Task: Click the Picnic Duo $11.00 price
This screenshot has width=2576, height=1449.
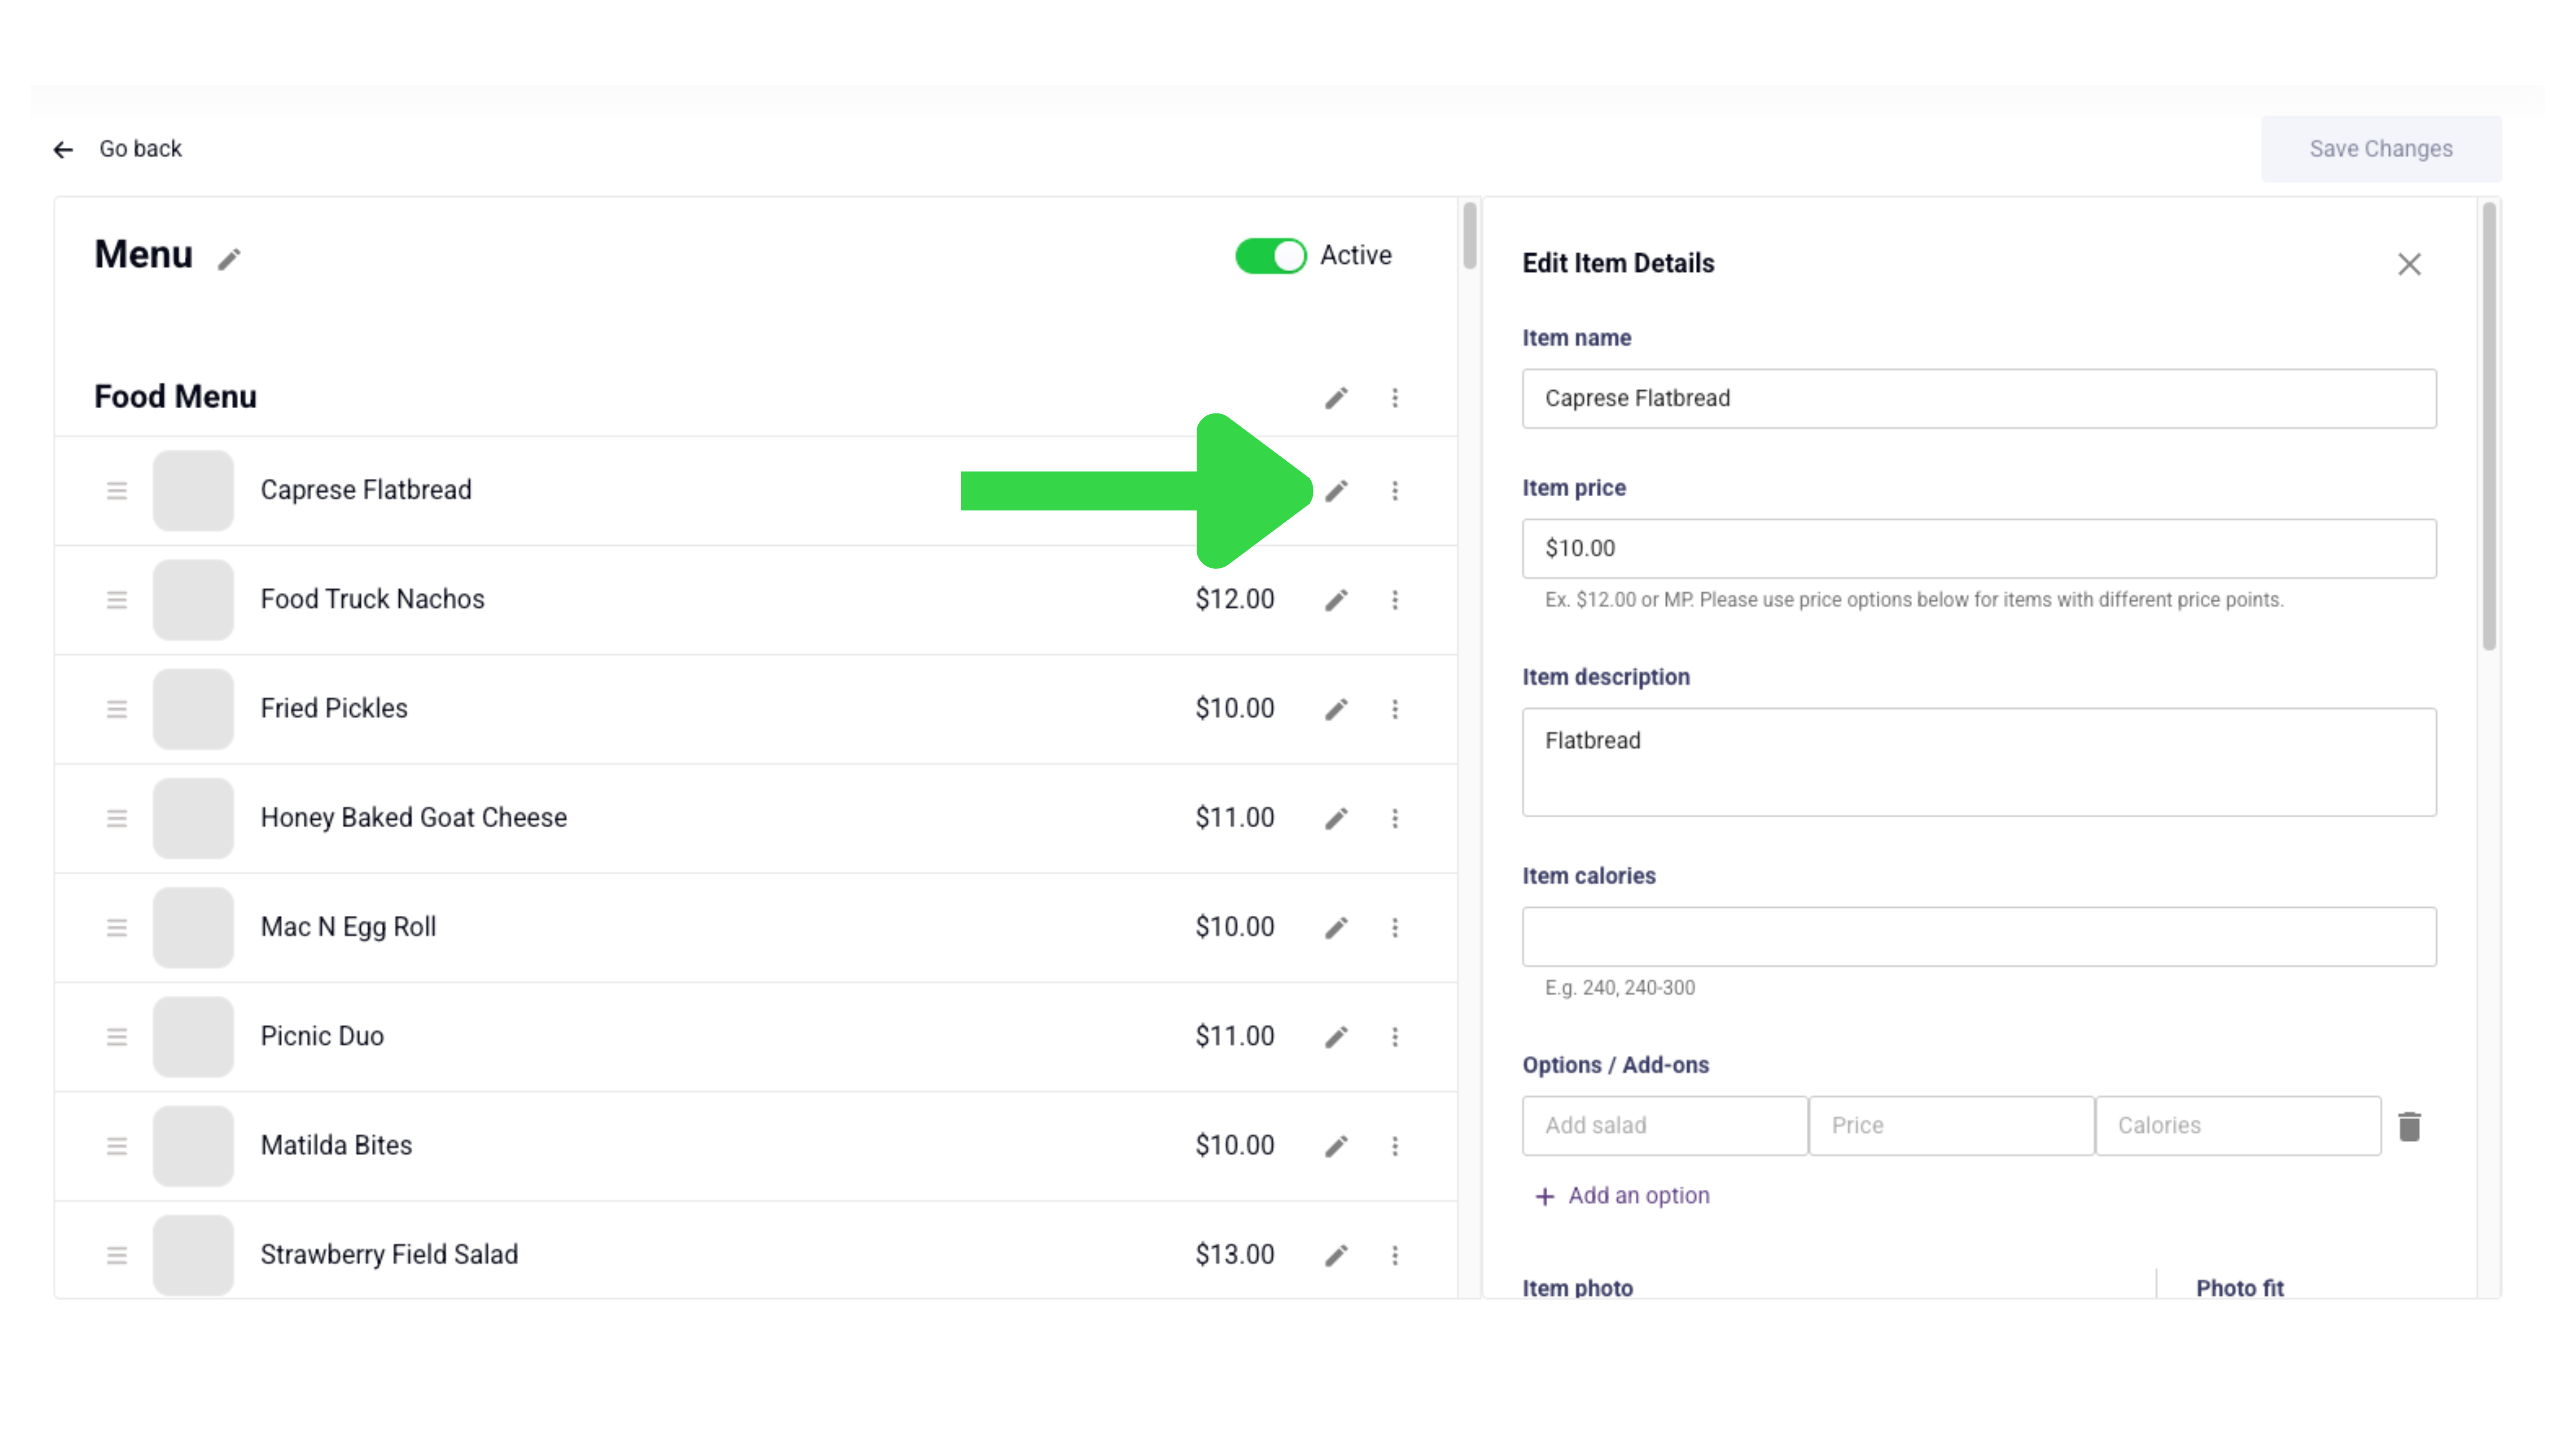Action: pos(1235,1036)
